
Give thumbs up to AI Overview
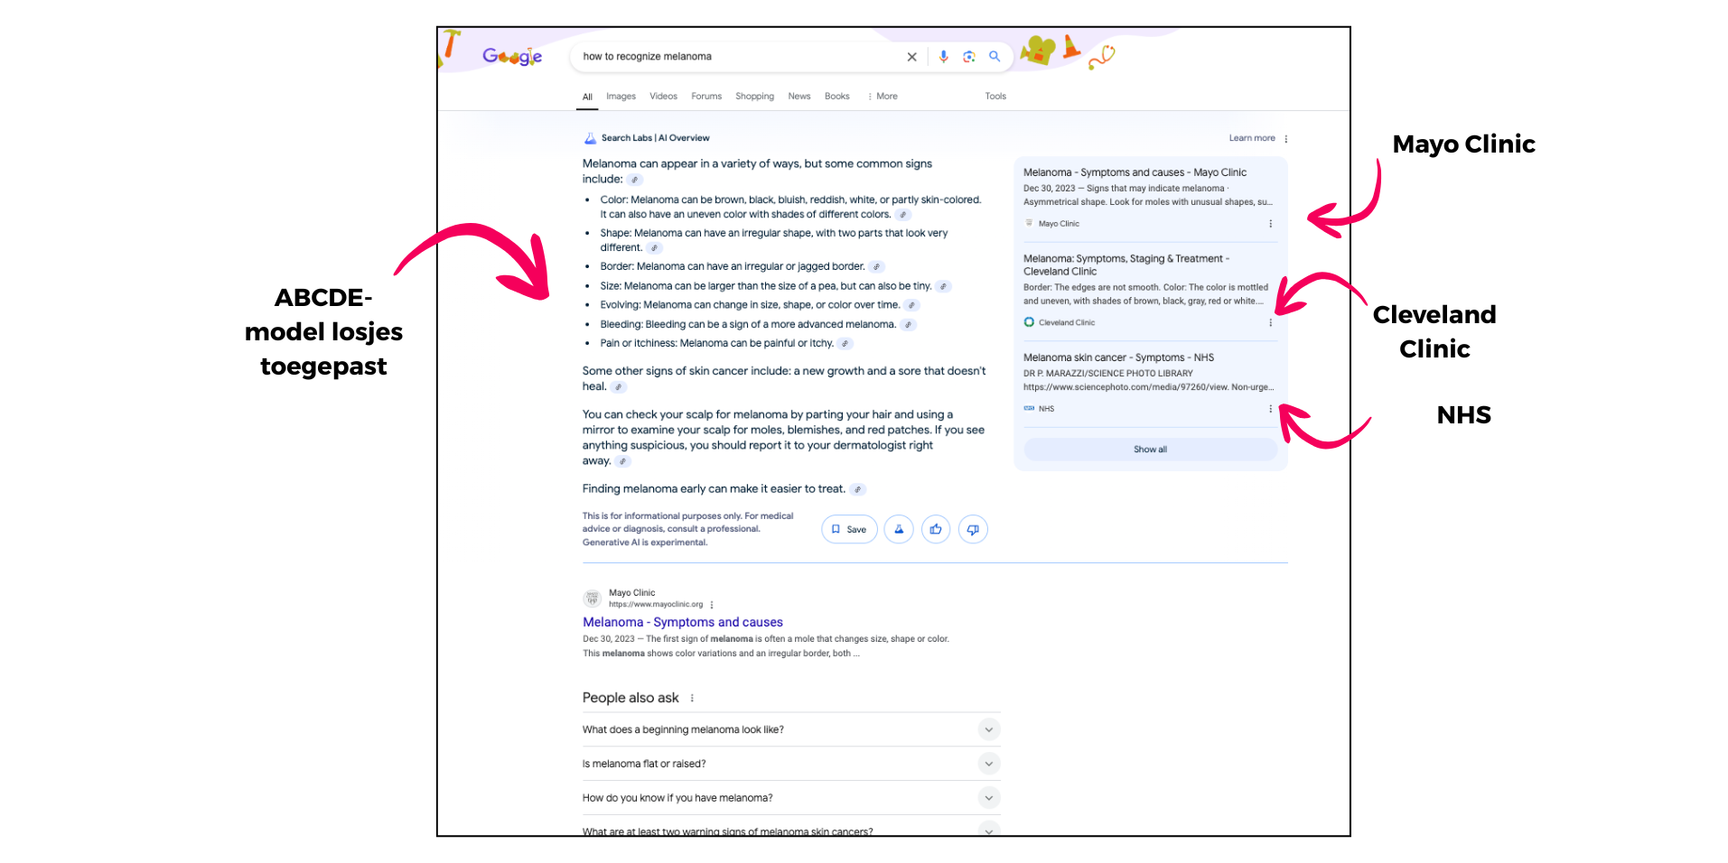[x=936, y=530]
